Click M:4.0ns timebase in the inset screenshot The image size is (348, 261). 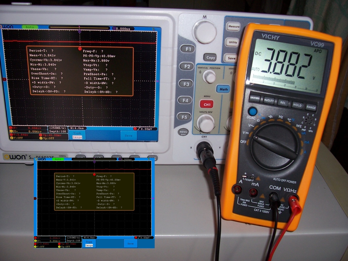click(89, 238)
